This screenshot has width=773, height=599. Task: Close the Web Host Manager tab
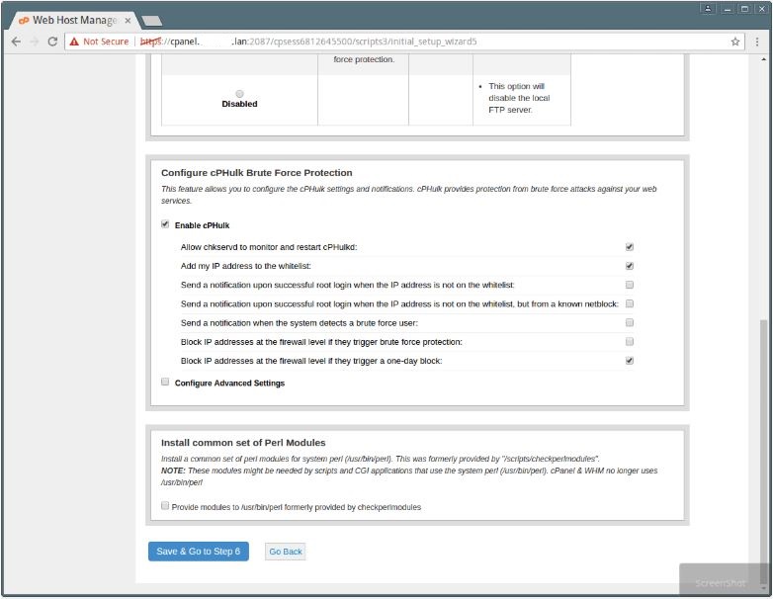pos(128,20)
